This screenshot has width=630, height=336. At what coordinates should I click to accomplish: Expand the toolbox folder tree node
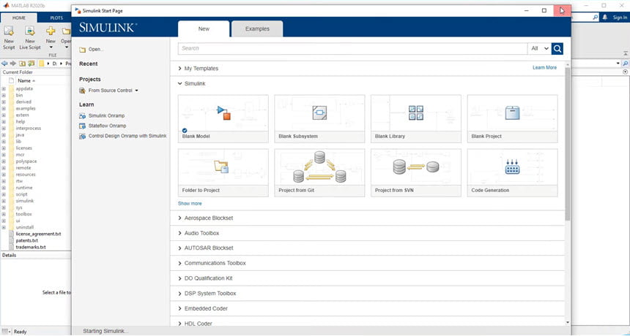click(x=4, y=214)
